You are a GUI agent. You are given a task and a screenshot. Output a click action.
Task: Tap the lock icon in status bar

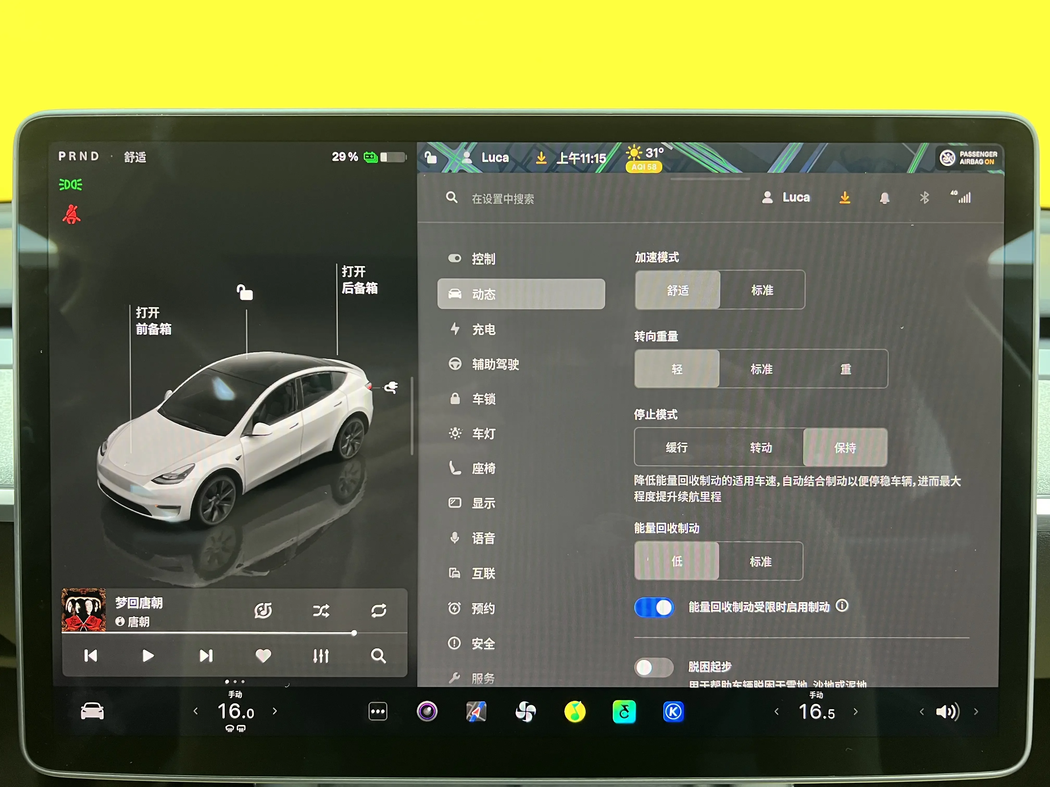[430, 157]
